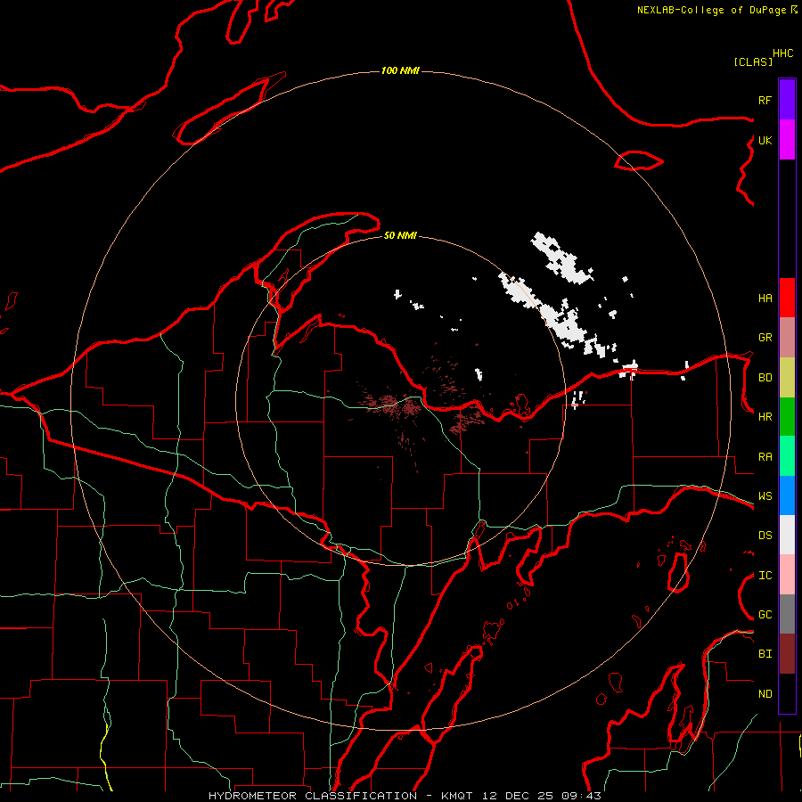The height and width of the screenshot is (802, 802).
Task: Click the purple RF color swatch
Action: [x=787, y=100]
